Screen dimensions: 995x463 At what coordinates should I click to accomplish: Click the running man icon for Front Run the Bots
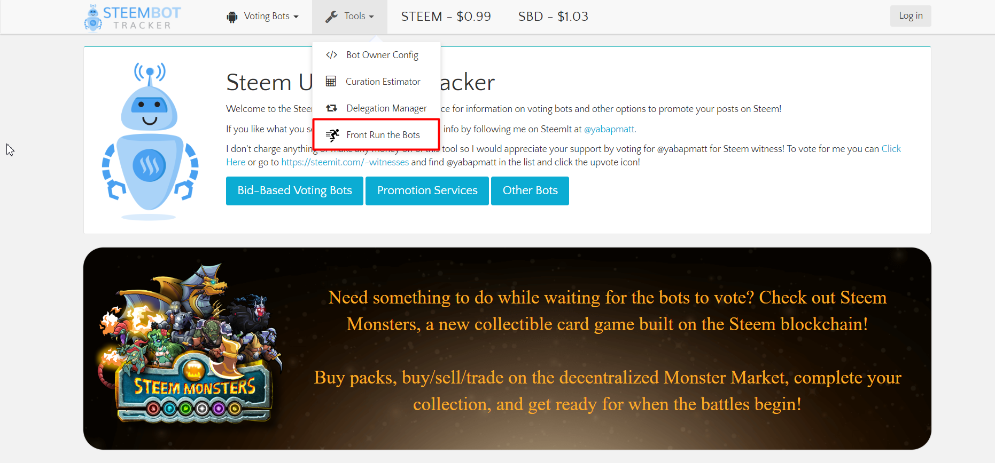pyautogui.click(x=332, y=135)
